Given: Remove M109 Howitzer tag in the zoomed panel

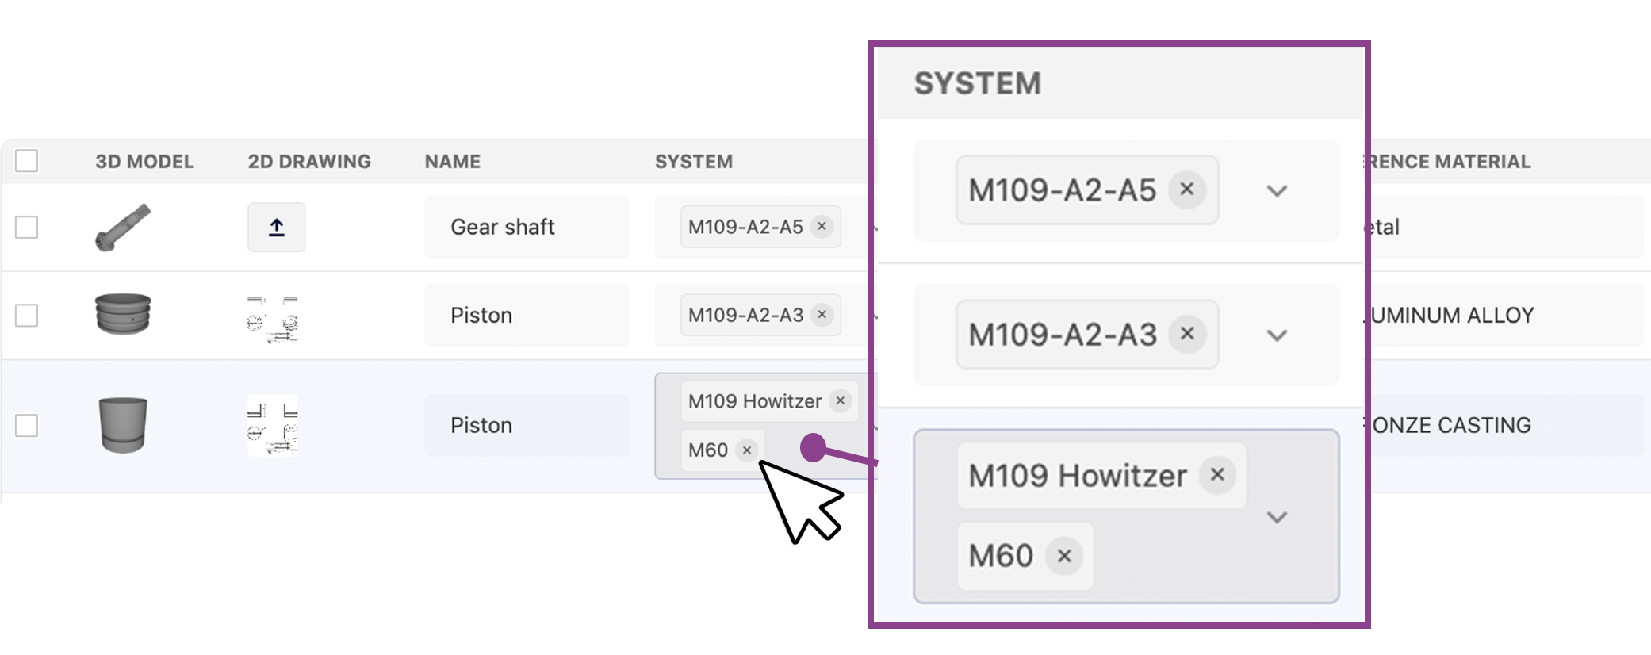Looking at the screenshot, I should (x=1217, y=475).
